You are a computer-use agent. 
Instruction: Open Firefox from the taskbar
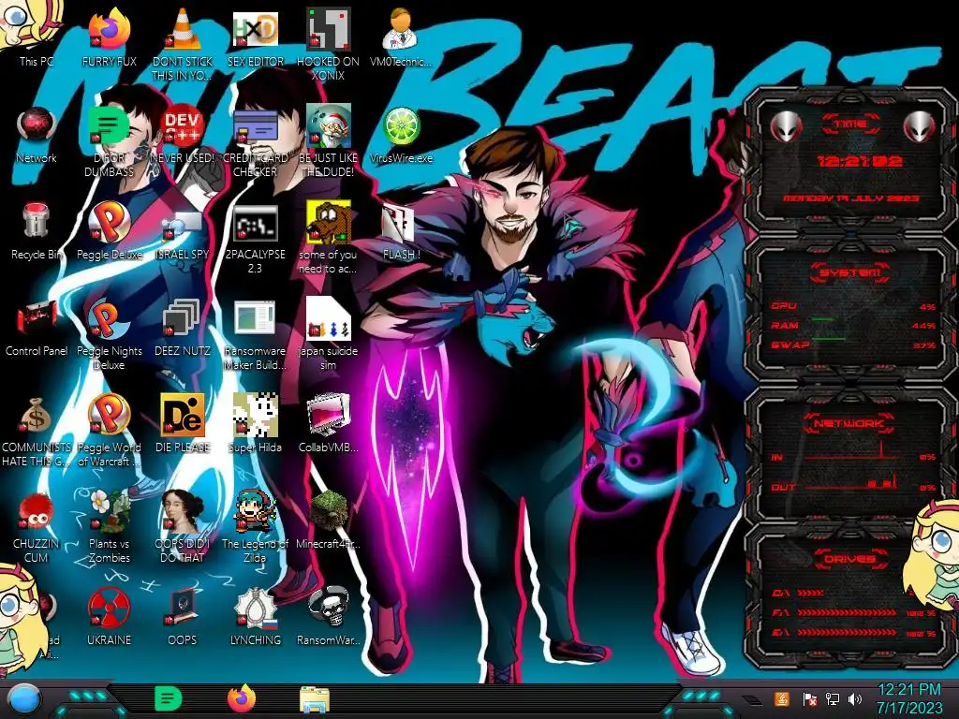[242, 698]
